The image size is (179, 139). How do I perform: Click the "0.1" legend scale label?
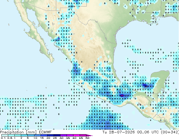coord(3,138)
